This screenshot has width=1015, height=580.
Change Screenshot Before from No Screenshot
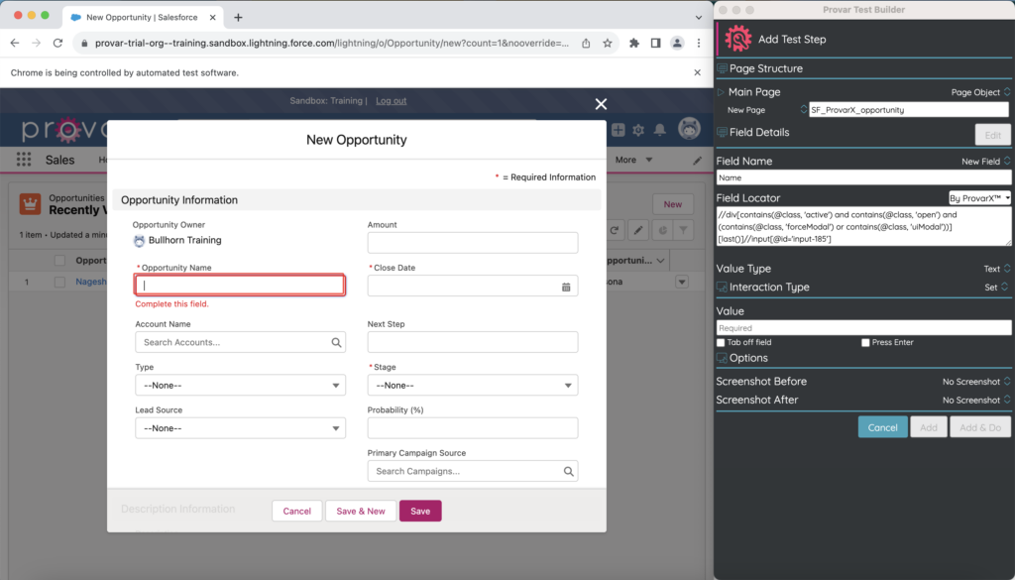tap(975, 381)
